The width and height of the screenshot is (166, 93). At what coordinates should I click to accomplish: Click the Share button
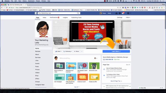[76, 51]
